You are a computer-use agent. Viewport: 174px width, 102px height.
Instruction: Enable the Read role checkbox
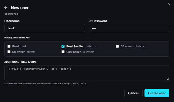click(x=9, y=46)
